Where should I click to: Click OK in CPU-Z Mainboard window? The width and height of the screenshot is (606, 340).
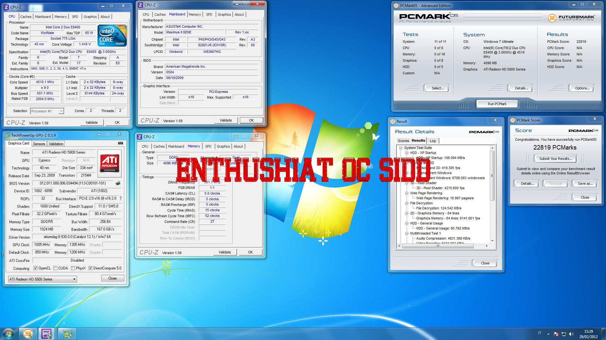(252, 120)
